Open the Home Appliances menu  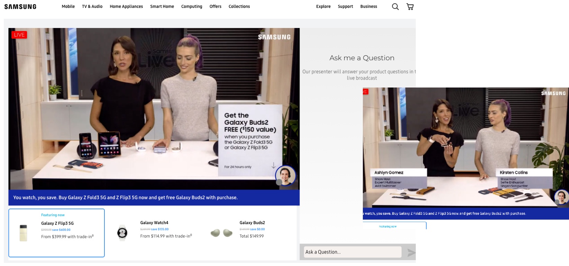tap(126, 7)
